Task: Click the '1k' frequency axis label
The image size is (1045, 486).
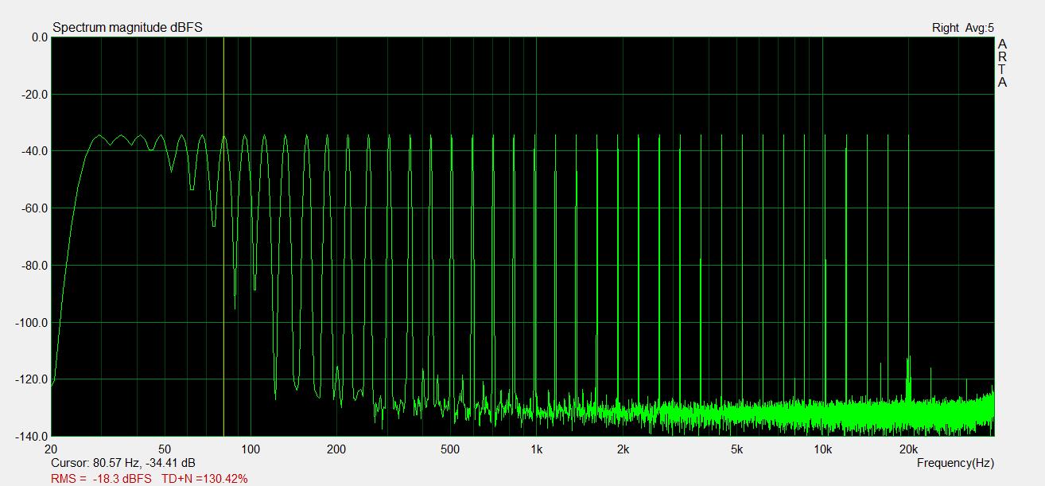Action: (x=536, y=449)
